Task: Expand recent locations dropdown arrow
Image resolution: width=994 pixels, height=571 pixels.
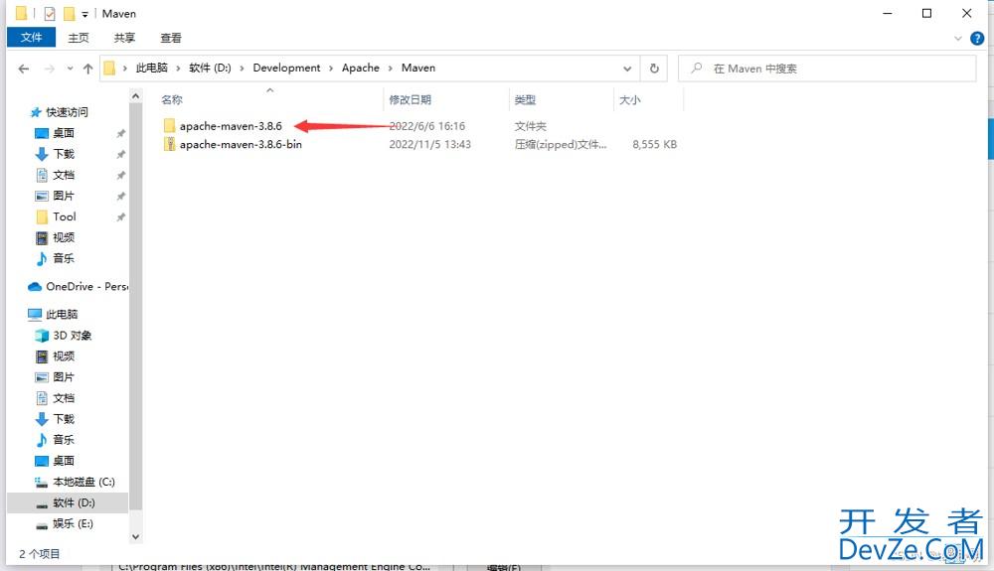Action: (70, 69)
